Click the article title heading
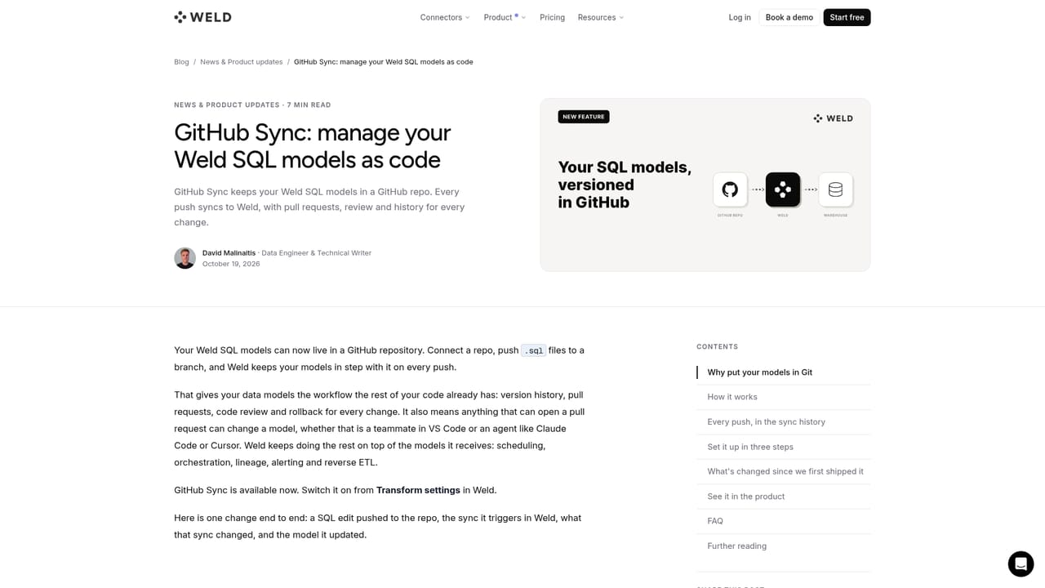 (313, 146)
